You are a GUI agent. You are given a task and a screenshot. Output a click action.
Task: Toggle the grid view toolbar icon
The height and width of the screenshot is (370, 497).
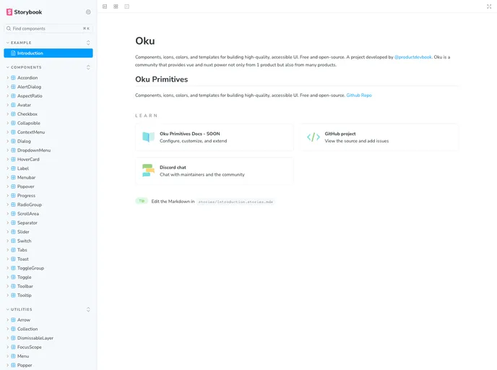click(116, 7)
